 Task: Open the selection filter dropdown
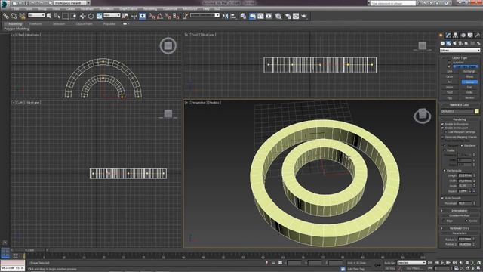click(x=36, y=15)
